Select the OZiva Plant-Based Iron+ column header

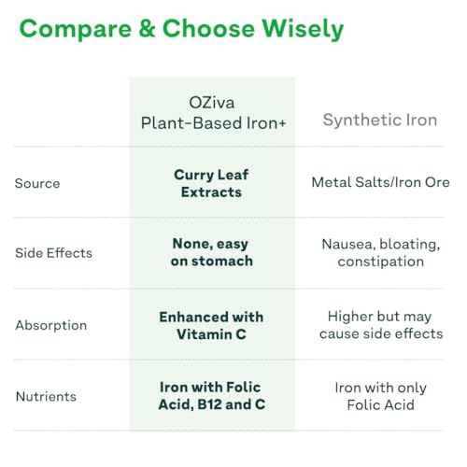point(213,113)
